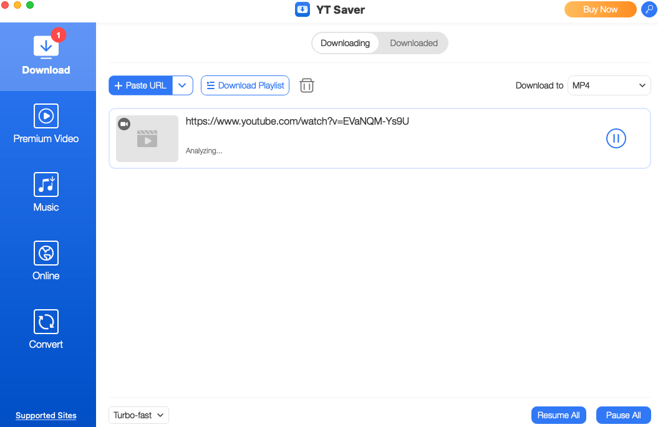Click the key register icon
The width and height of the screenshot is (658, 427).
tap(649, 9)
